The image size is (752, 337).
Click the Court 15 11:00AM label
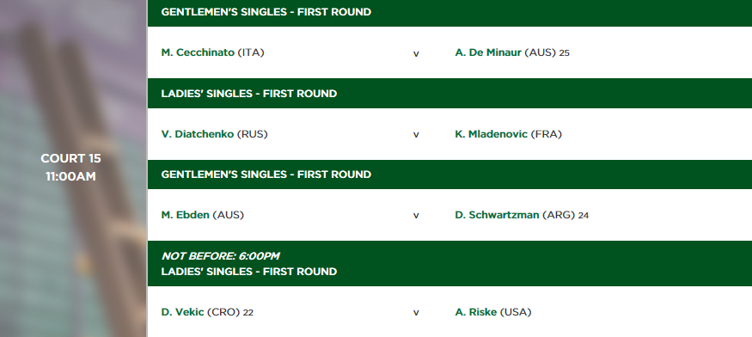point(70,168)
